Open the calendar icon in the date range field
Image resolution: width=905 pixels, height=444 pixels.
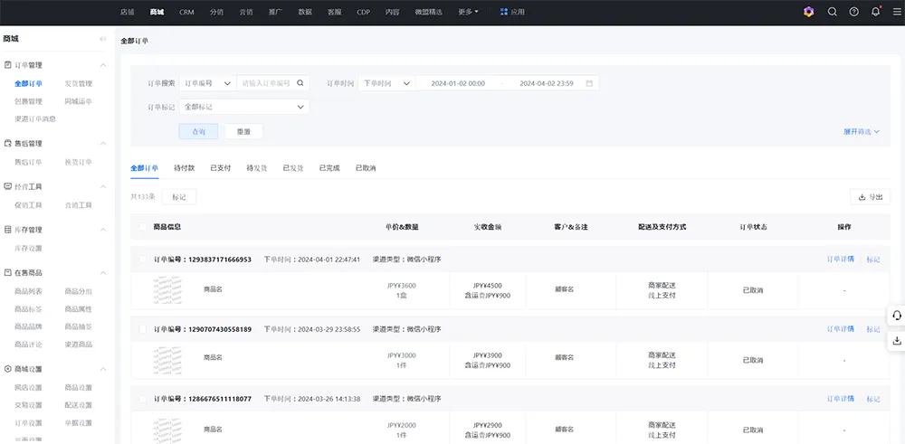[589, 83]
